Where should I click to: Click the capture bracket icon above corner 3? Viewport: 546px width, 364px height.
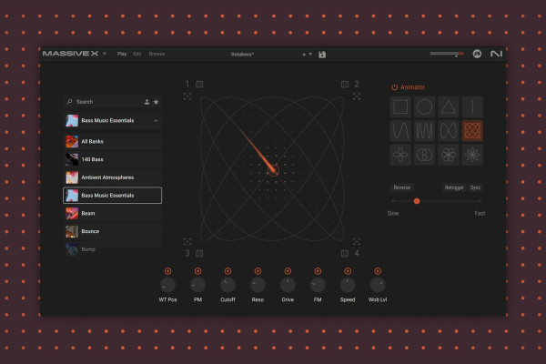coord(187,241)
